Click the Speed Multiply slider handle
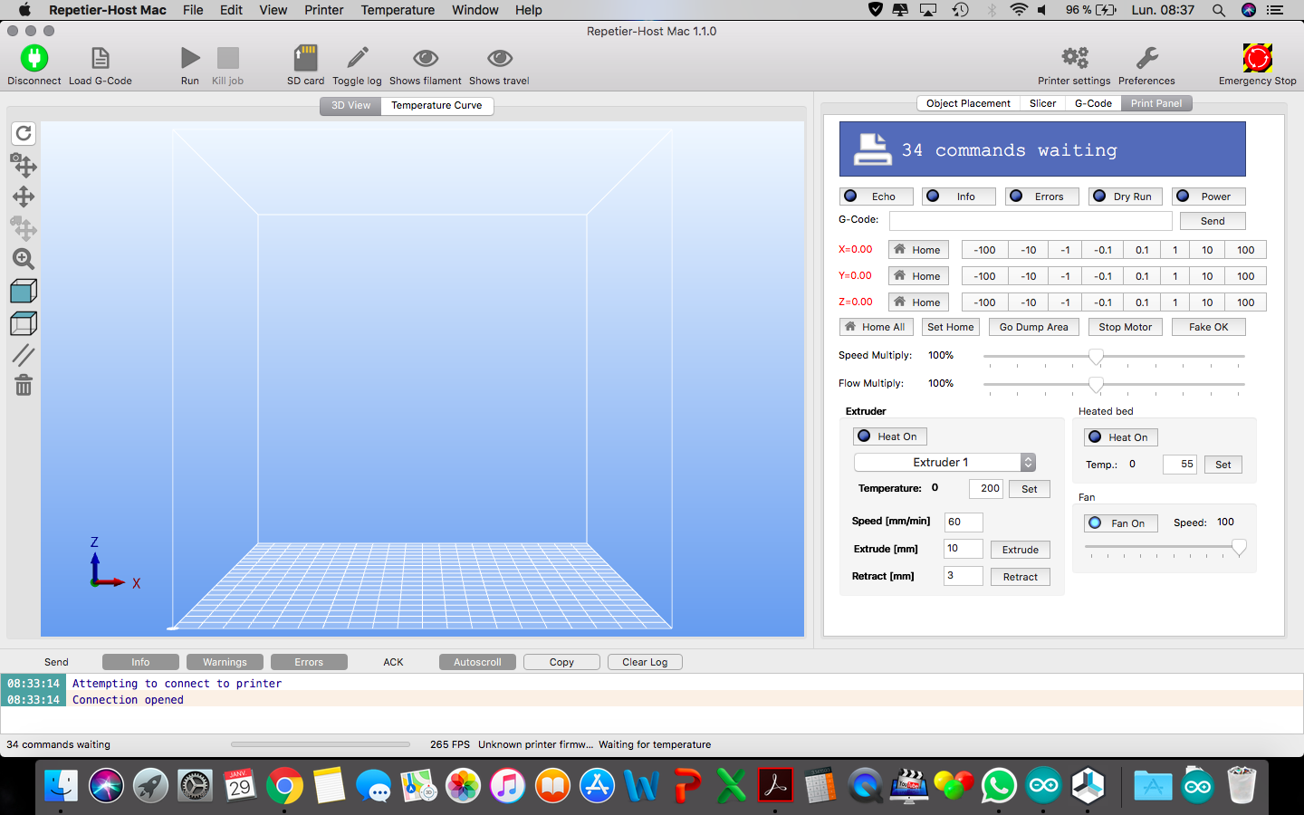Screen dimensions: 1304x815 coord(1096,357)
